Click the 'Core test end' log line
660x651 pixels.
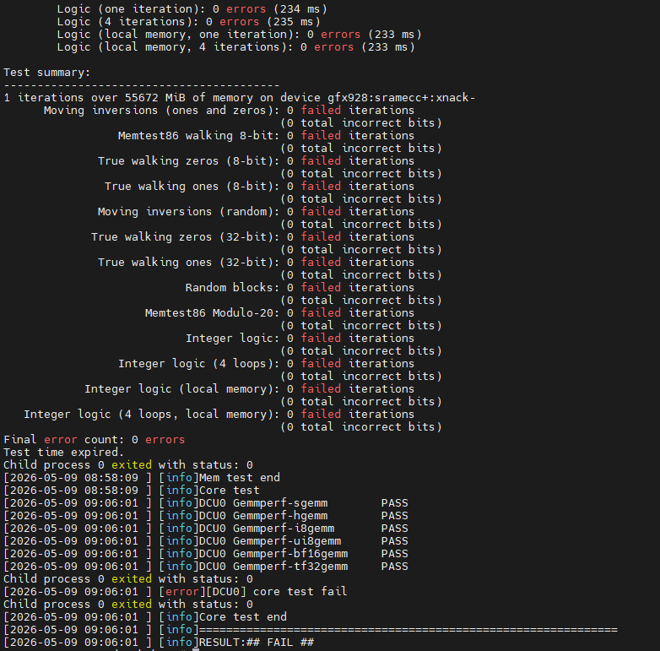point(145,617)
